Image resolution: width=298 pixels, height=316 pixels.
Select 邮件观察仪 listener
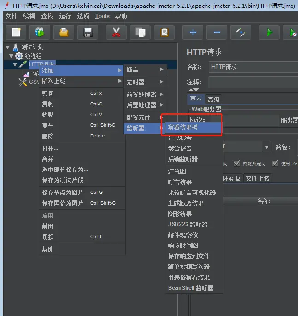194,235
